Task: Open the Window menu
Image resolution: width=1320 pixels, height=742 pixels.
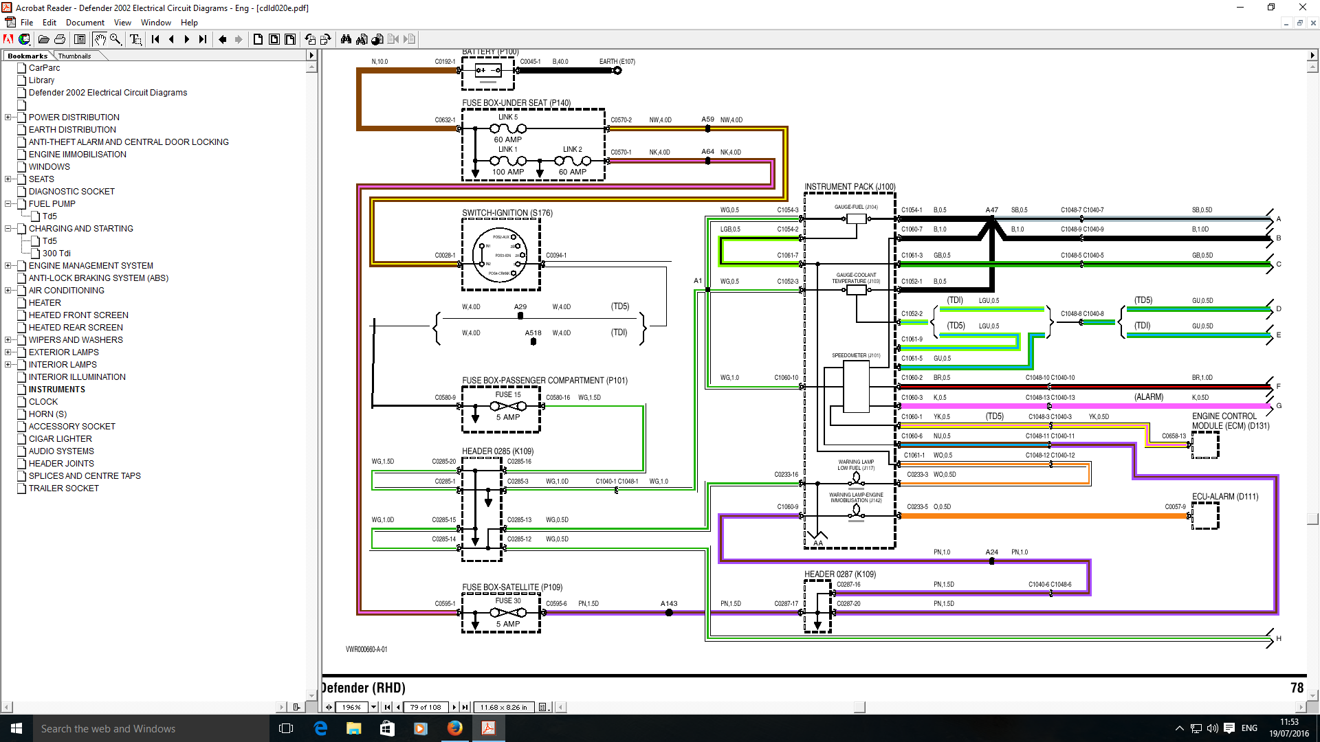Action: coord(156,23)
